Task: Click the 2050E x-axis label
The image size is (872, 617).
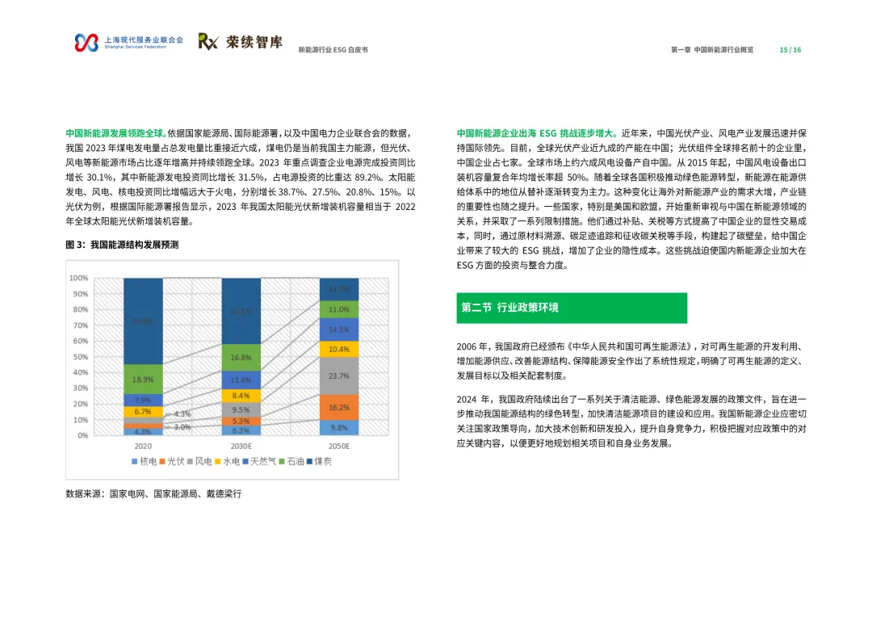Action: pyautogui.click(x=338, y=447)
